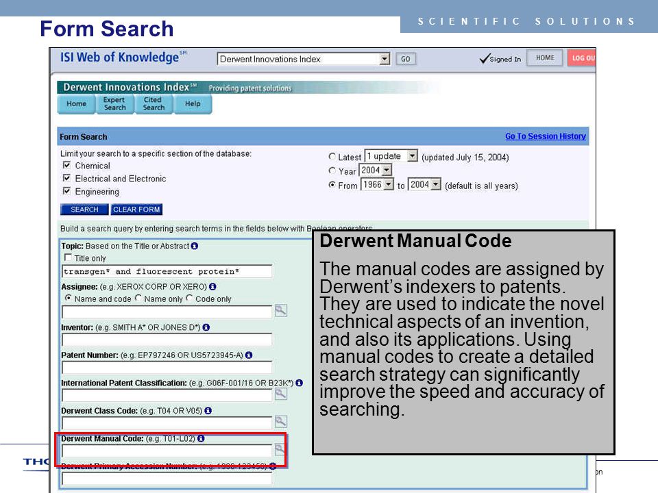Click Derwent Primary Accession Number field
This screenshot has height=493, width=658.
(x=167, y=479)
